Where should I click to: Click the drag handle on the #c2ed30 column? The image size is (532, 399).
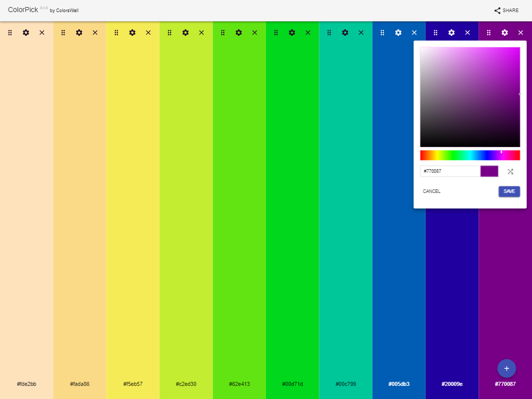click(169, 32)
